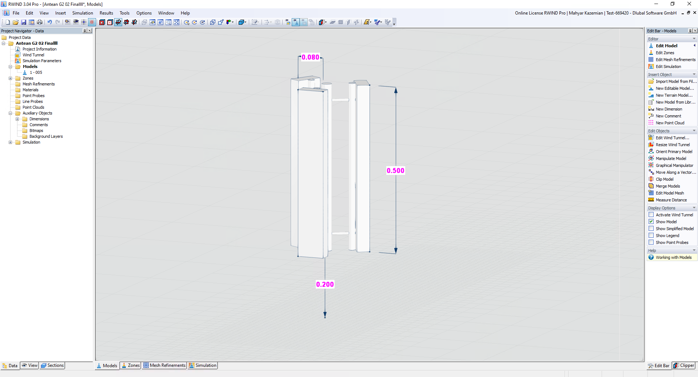Collapse the Auxiliary Objects node

10,113
